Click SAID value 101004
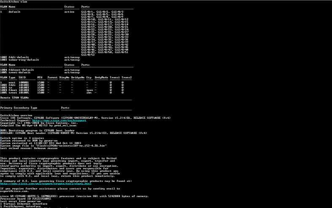This screenshot has width=332, height=208. click(24, 90)
